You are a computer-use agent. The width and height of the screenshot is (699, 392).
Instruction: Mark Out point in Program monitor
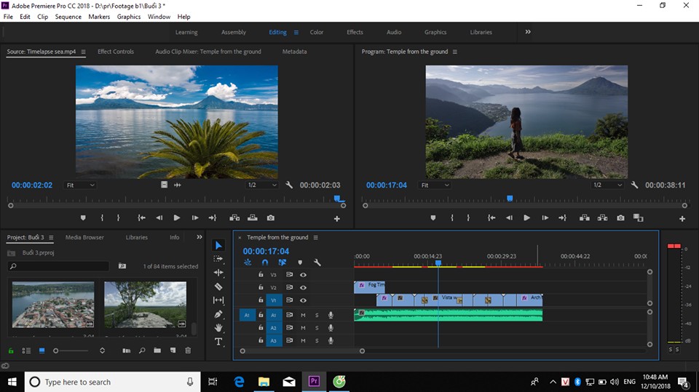coord(468,218)
